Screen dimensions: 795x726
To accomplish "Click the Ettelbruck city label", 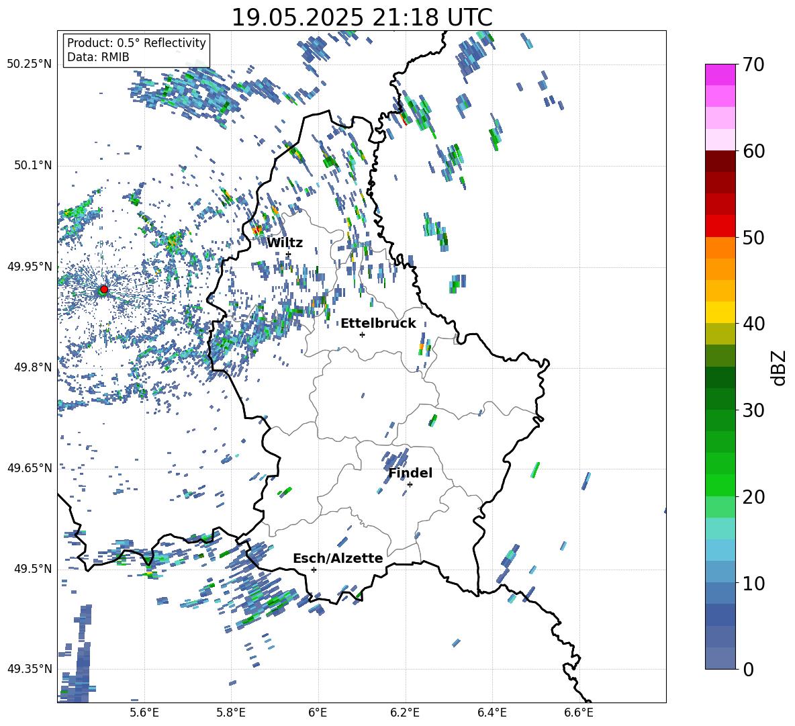I will pyautogui.click(x=378, y=324).
